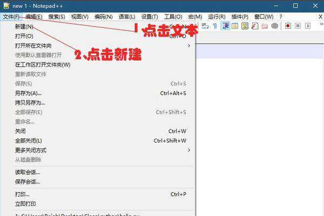
Task: Choose 全部关闭(L) from the menu
Action: tap(98, 141)
